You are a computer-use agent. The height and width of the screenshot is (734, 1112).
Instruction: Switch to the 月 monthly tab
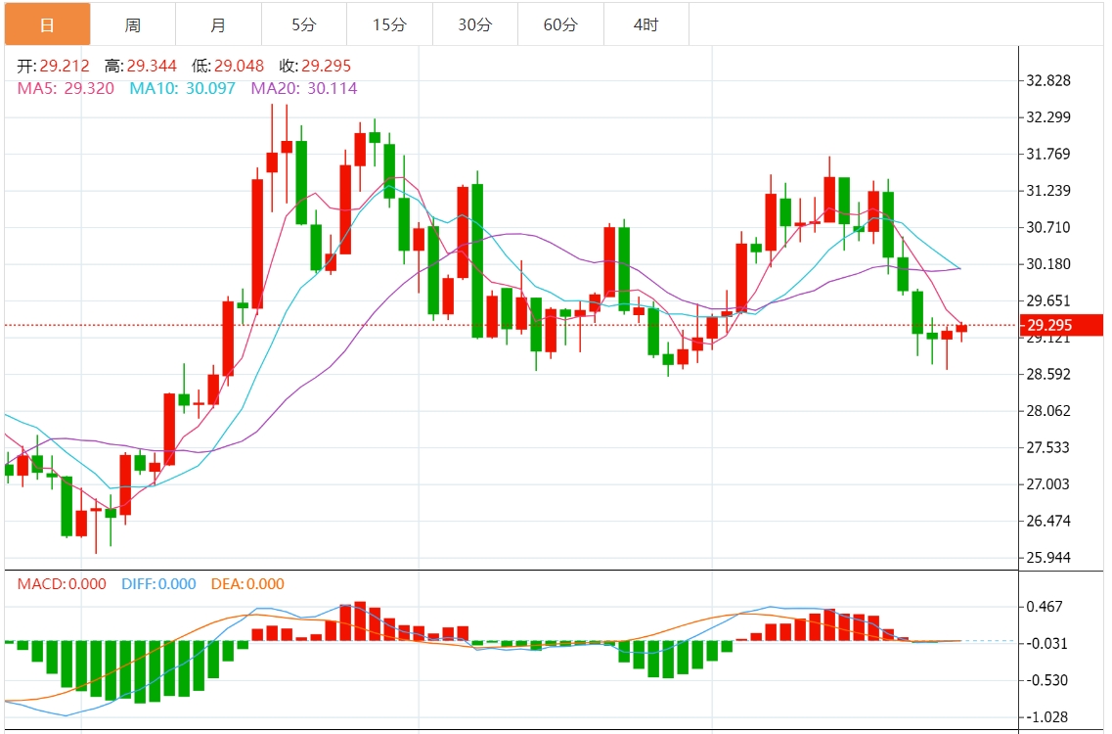coord(218,24)
